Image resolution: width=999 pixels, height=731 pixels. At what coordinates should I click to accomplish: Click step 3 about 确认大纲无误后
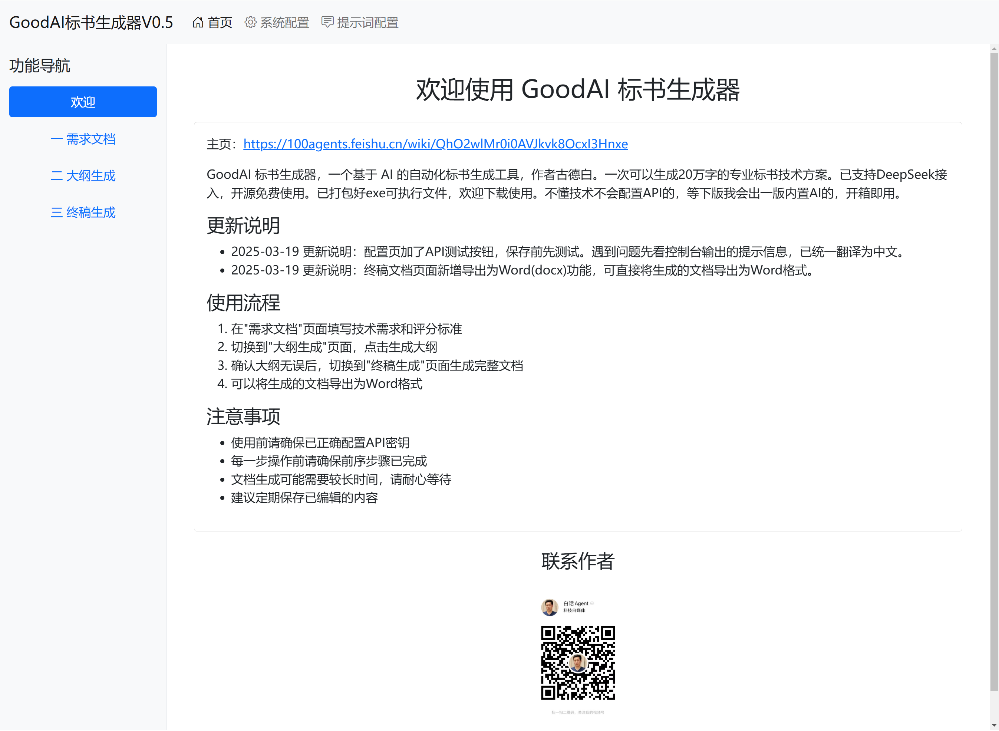(x=377, y=366)
